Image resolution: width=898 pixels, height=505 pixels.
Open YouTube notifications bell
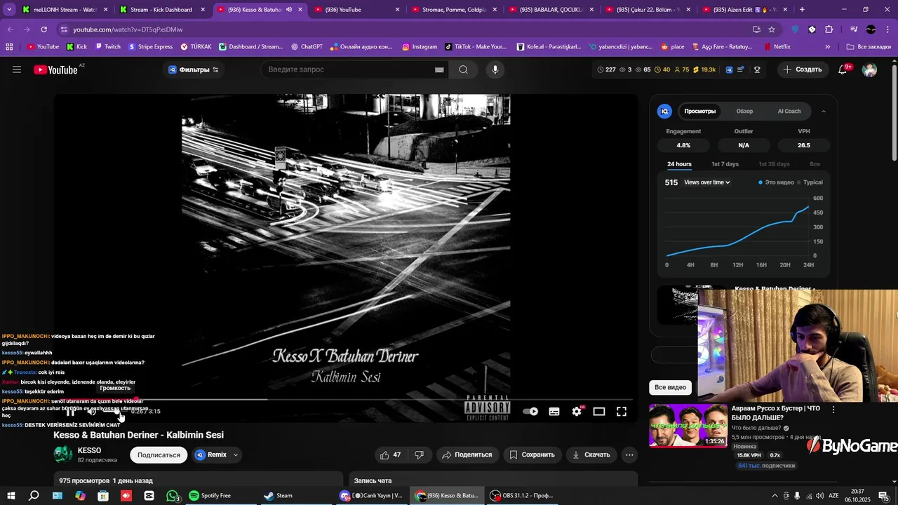click(x=843, y=69)
